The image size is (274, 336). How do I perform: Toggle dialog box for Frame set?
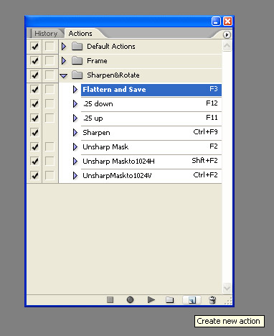pyautogui.click(x=49, y=60)
